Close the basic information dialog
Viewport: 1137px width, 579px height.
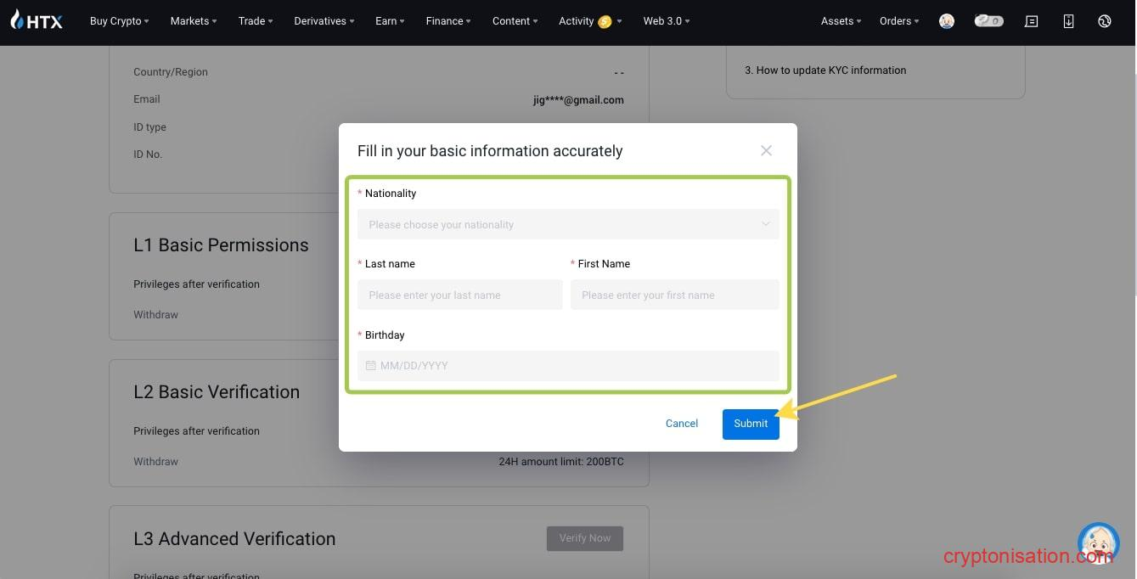tap(766, 150)
